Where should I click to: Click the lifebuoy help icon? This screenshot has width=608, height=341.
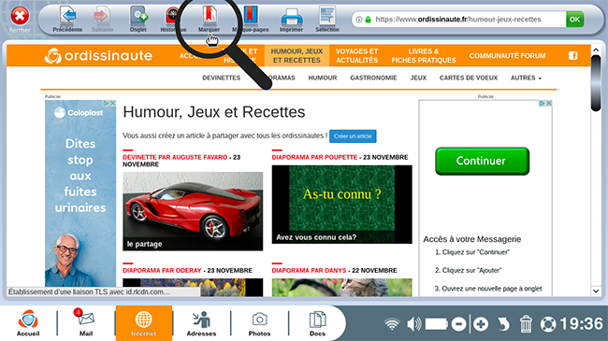pos(548,324)
